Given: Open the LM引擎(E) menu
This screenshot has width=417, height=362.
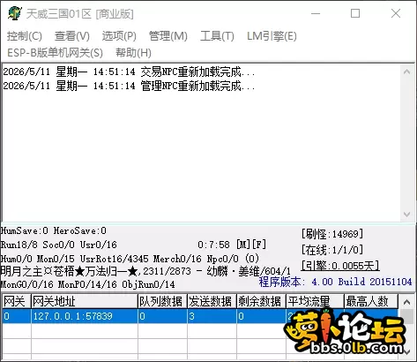Looking at the screenshot, I should [272, 36].
